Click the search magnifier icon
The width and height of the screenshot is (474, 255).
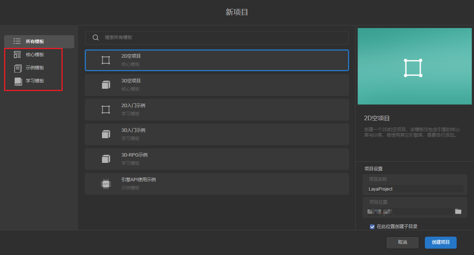coord(96,37)
